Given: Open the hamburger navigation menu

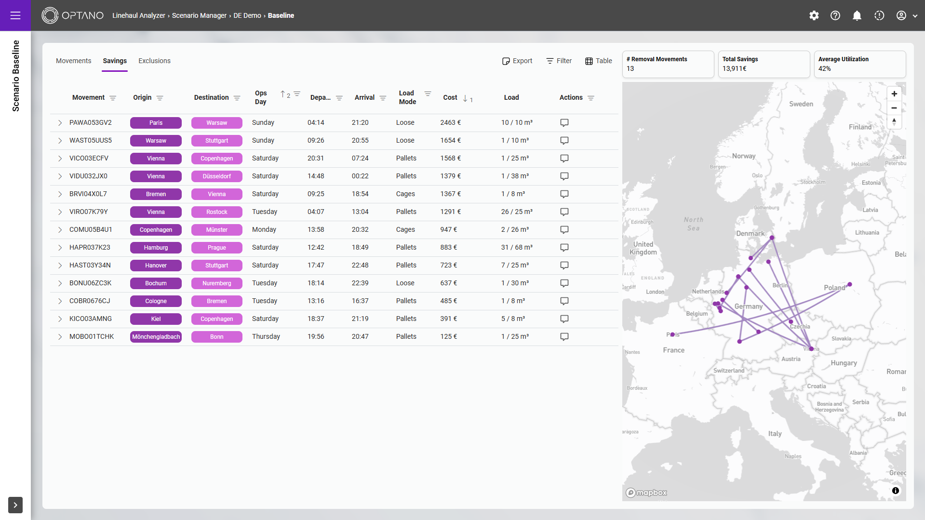Looking at the screenshot, I should [15, 15].
